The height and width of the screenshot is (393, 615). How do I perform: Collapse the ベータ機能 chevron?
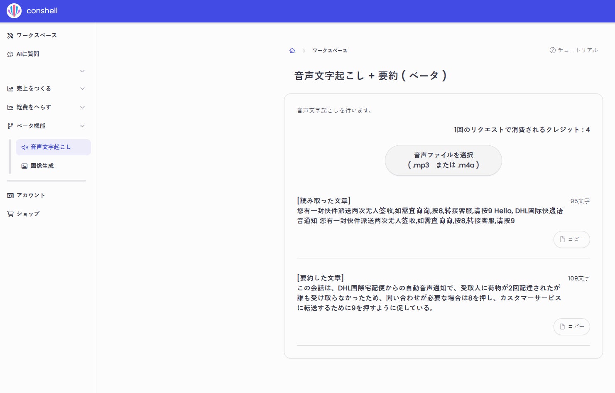coord(82,126)
